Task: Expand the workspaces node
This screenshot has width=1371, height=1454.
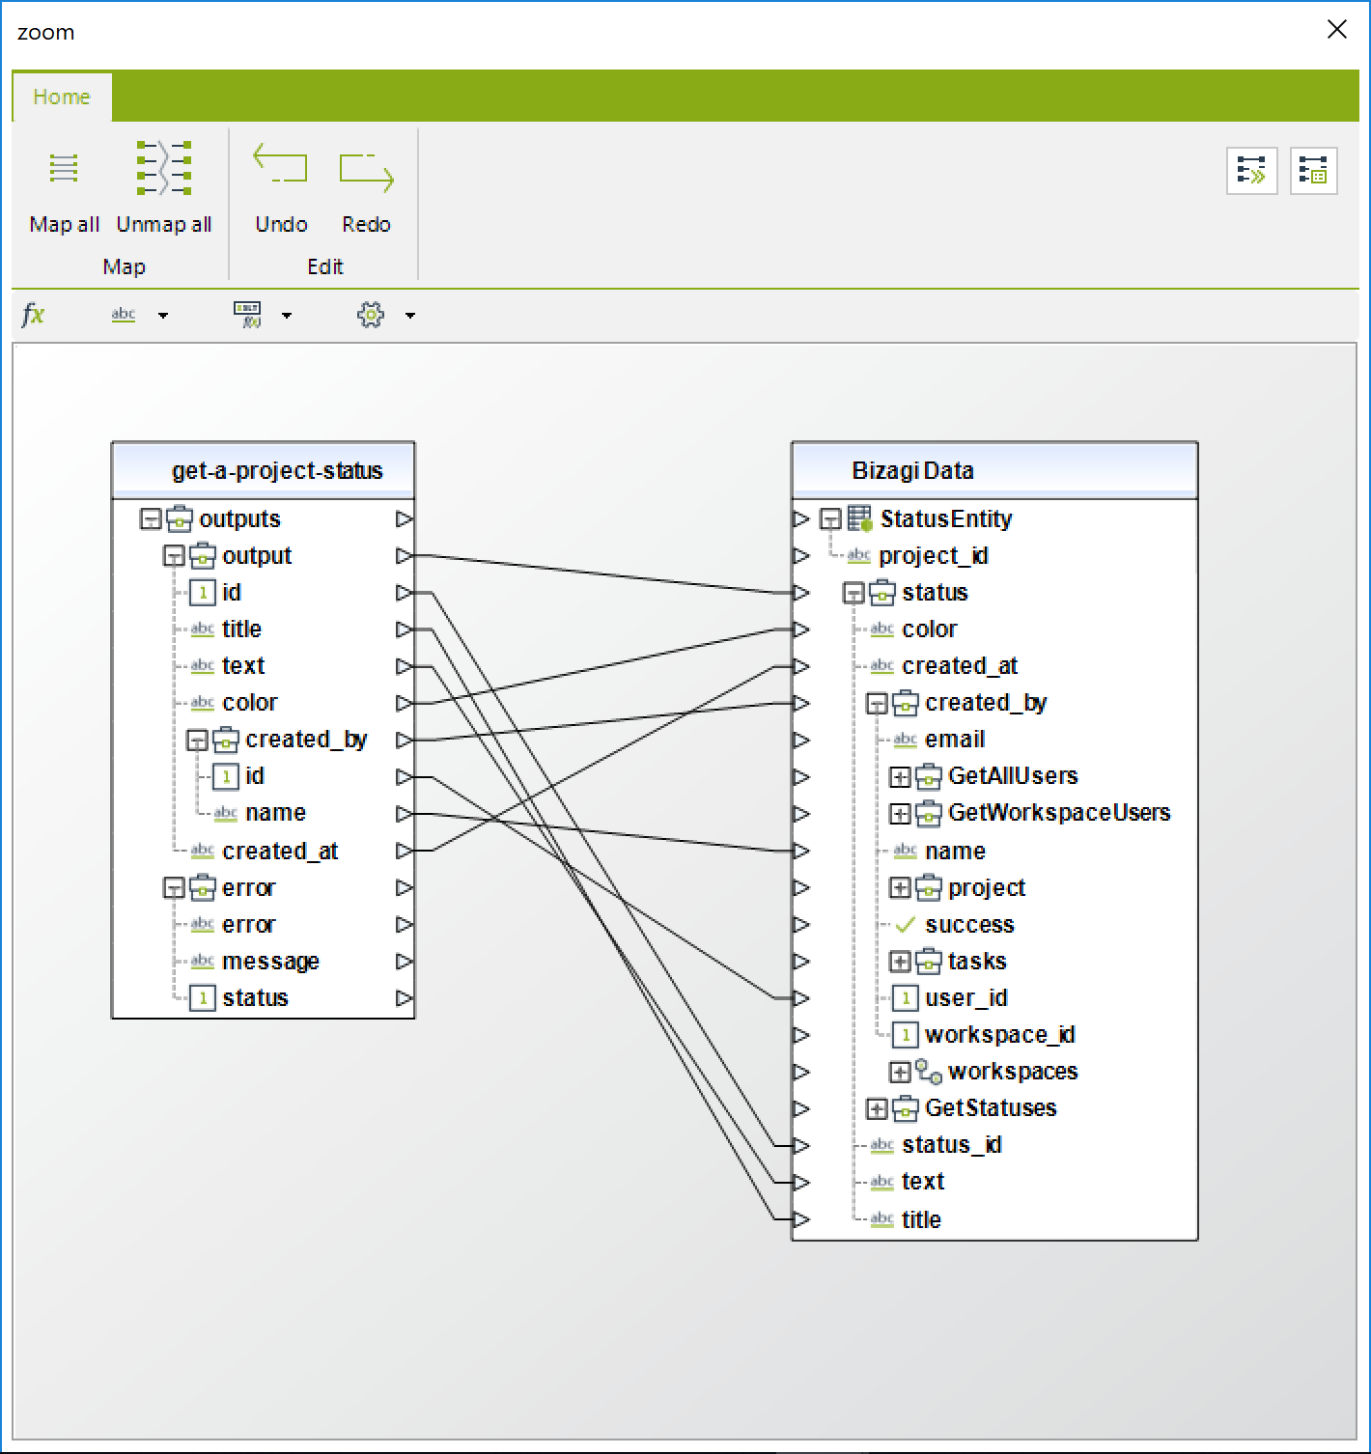Action: (900, 1072)
